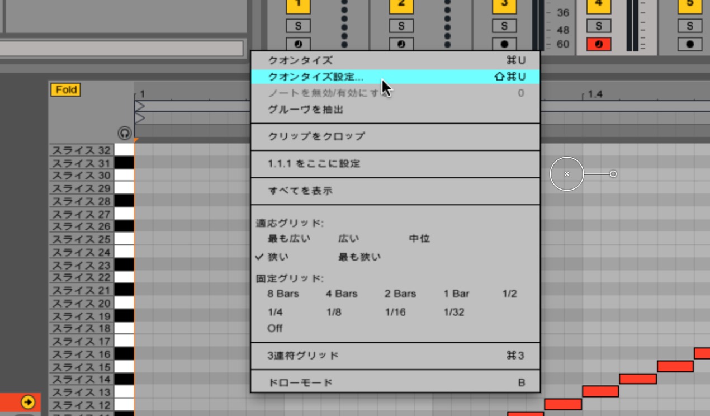Image resolution: width=710 pixels, height=416 pixels.
Task: Activate ドローモード draw mode entry
Action: coord(395,383)
